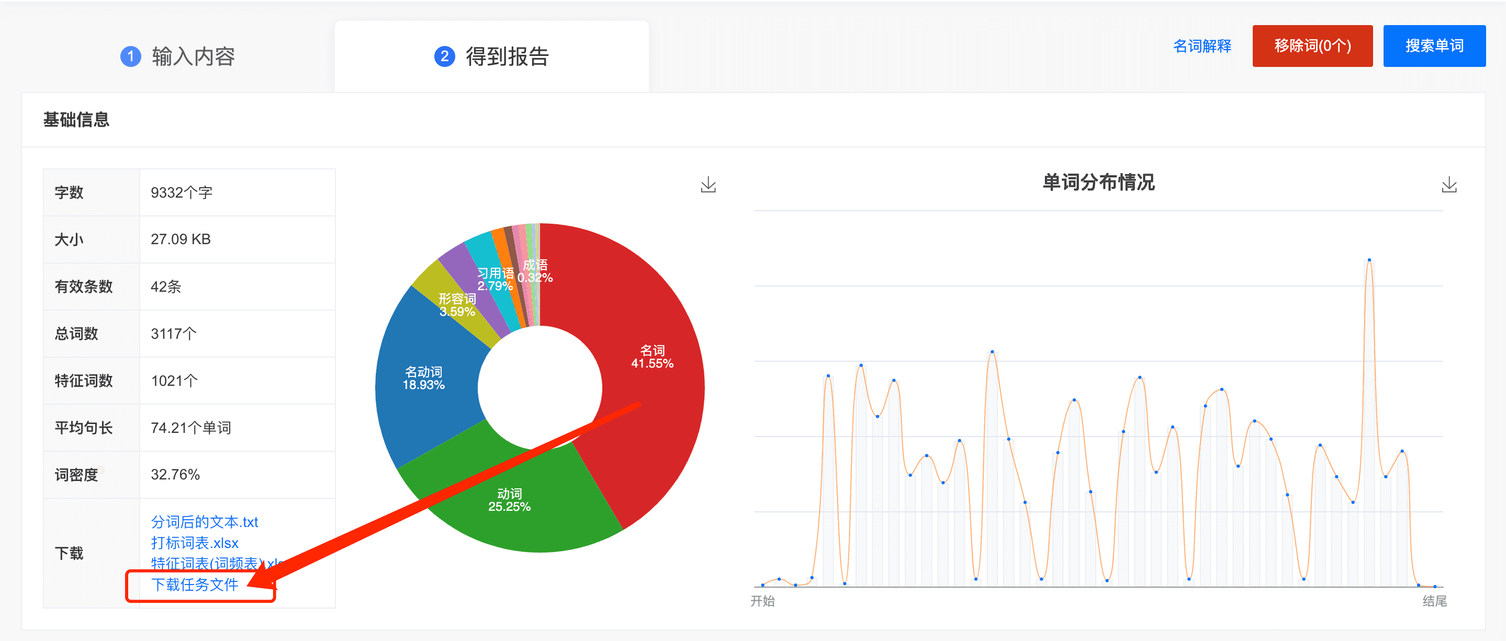This screenshot has width=1506, height=641.
Task: Download 分词后的文本.txt file
Action: pos(204,521)
